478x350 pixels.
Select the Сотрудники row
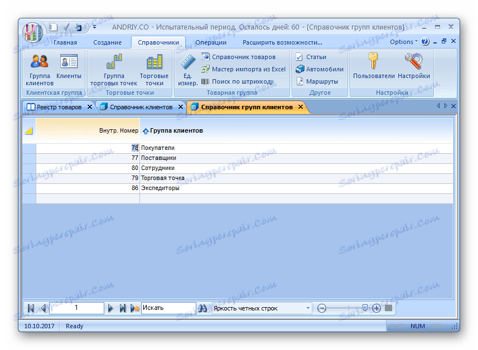(238, 168)
